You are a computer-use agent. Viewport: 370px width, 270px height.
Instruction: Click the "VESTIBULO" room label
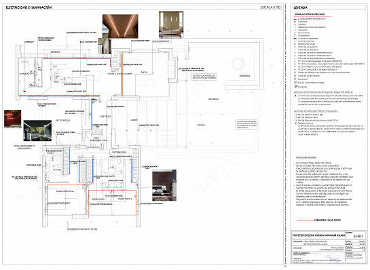(105, 117)
